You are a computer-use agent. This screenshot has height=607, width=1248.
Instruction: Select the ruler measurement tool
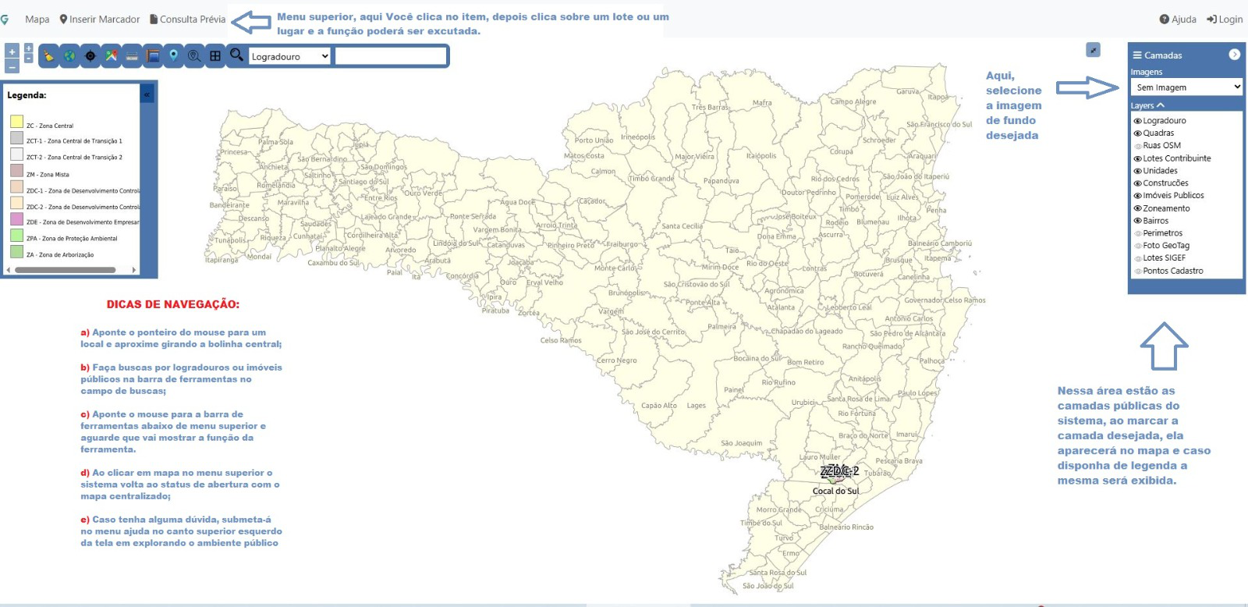pyautogui.click(x=132, y=56)
